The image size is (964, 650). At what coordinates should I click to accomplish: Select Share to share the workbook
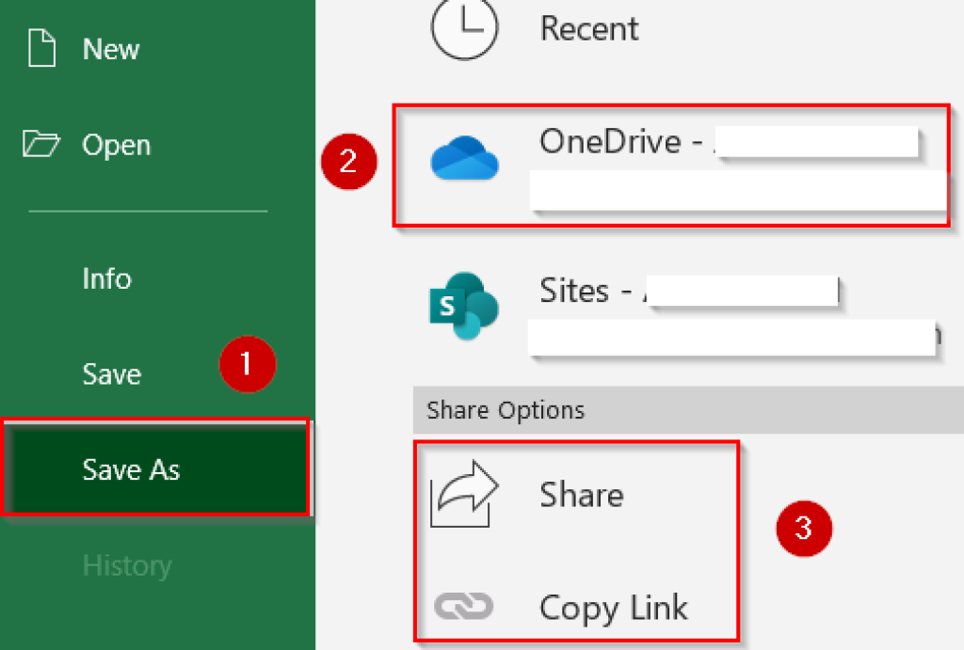pos(581,494)
